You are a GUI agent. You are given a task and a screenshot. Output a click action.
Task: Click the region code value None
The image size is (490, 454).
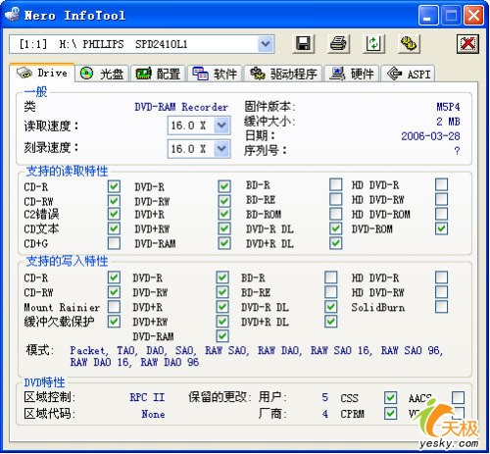click(153, 414)
